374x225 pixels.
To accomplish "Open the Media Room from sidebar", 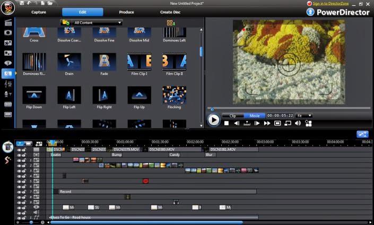I will pyautogui.click(x=8, y=22).
